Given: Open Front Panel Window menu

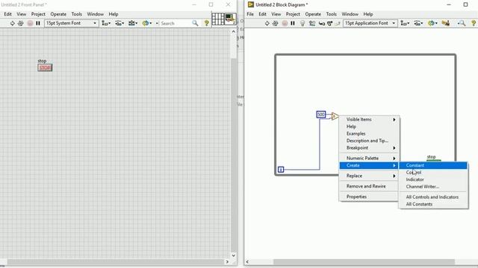Looking at the screenshot, I should pos(95,14).
